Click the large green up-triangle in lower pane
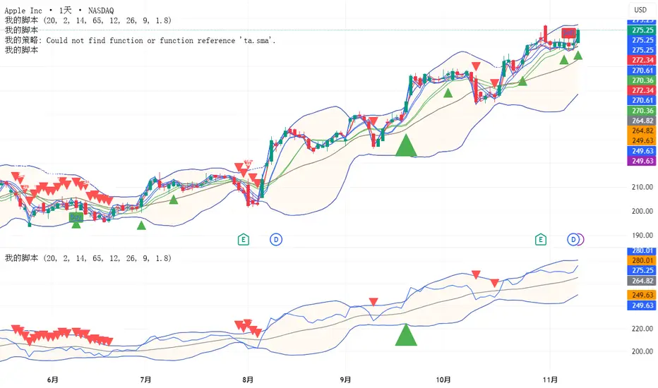 click(x=406, y=335)
